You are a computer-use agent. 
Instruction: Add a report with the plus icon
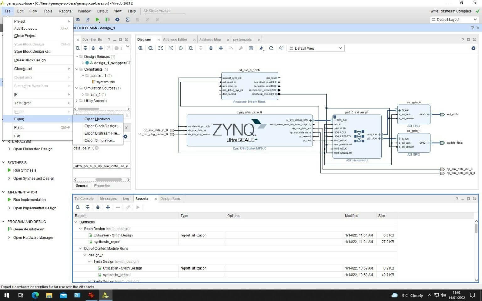pyautogui.click(x=108, y=207)
